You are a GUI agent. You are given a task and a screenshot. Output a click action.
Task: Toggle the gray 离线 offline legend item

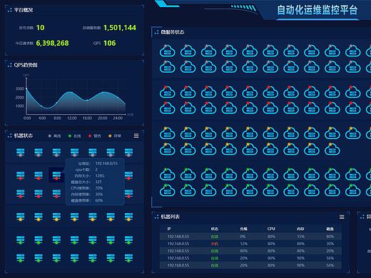point(54,136)
